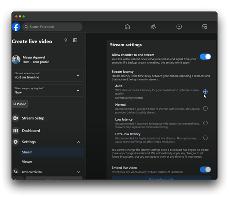The height and width of the screenshot is (197, 229).
Task: Collapse the Settings section chevron
Action: pyautogui.click(x=79, y=142)
